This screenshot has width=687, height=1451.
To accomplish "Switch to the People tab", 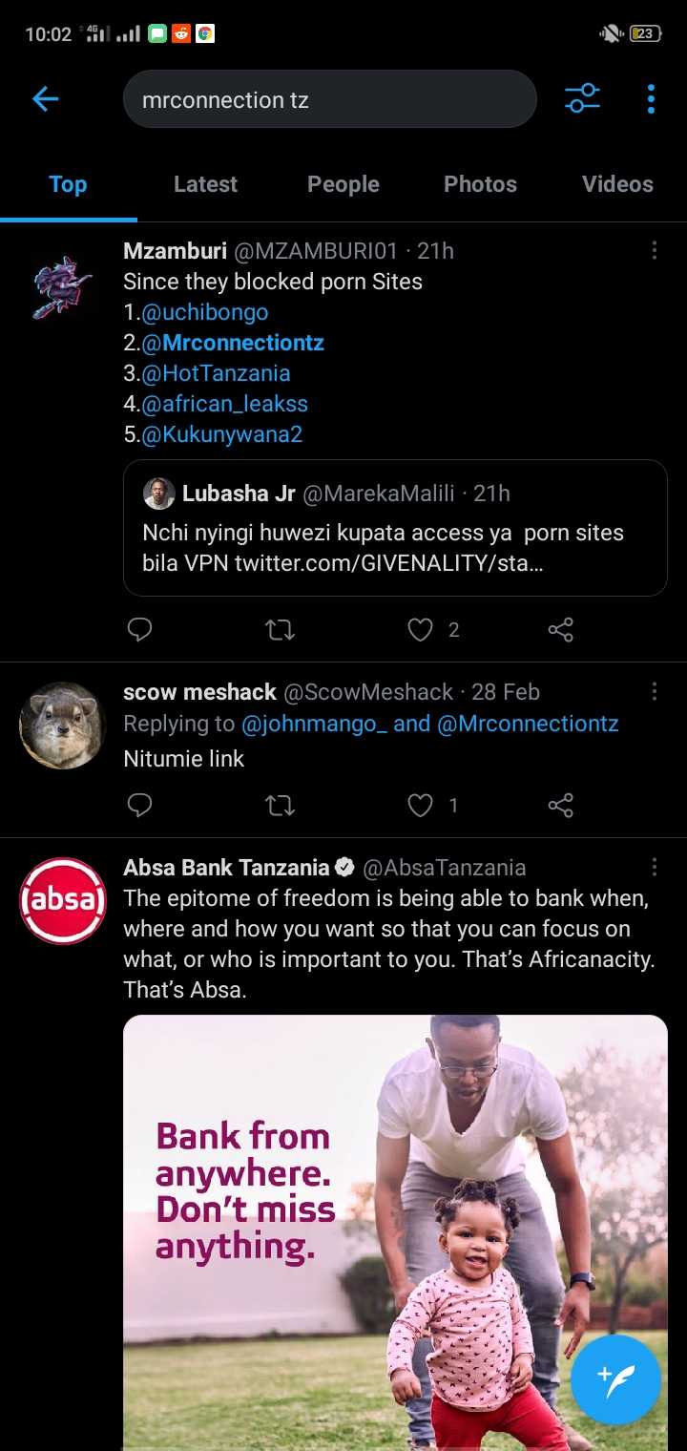I will (x=343, y=184).
